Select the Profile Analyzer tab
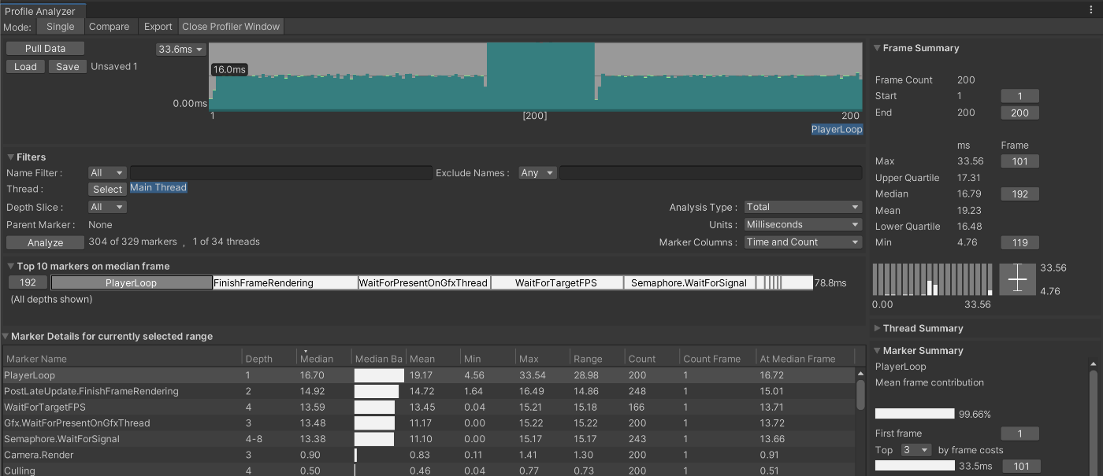The image size is (1103, 476). pyautogui.click(x=43, y=11)
